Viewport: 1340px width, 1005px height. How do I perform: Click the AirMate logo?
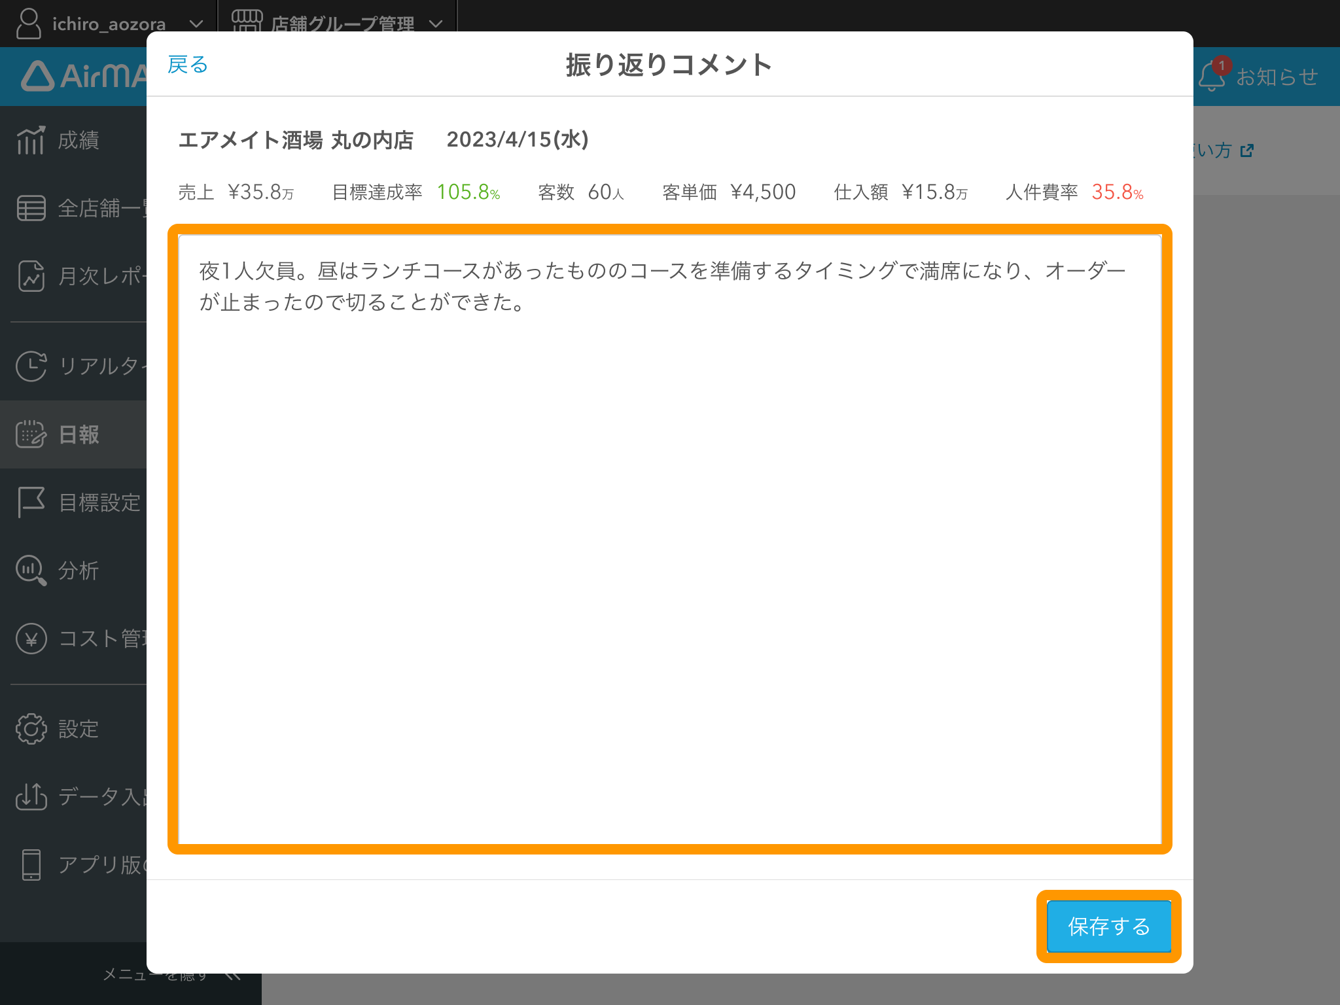[x=84, y=76]
